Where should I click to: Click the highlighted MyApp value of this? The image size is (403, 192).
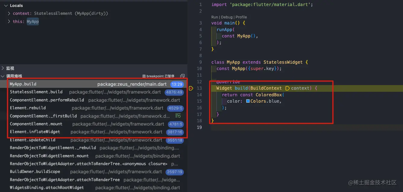coord(33,21)
